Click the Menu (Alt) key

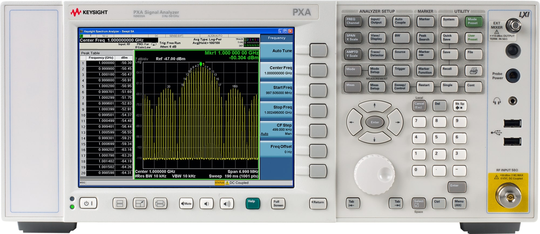459,203
